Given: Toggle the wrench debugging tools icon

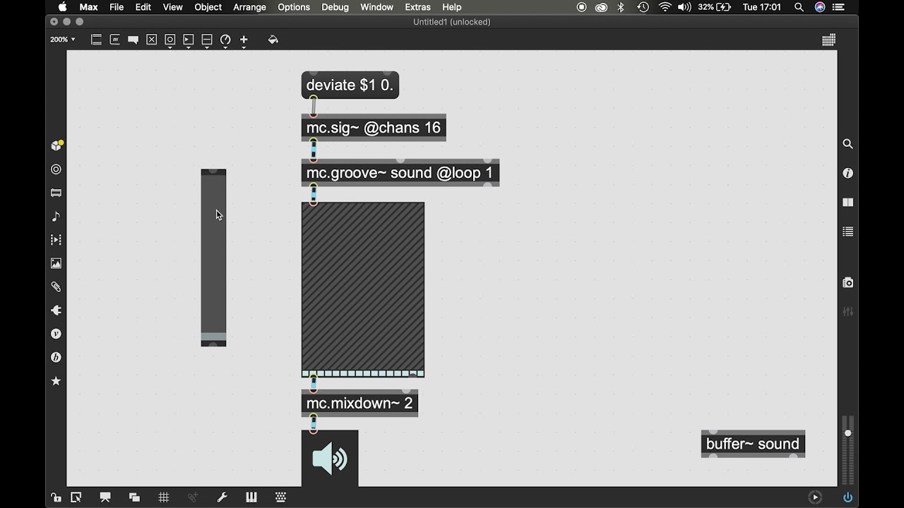Looking at the screenshot, I should coord(222,497).
